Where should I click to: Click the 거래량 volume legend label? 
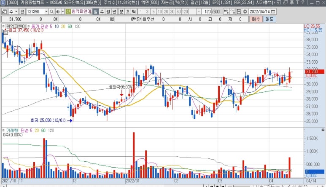coord(12,130)
